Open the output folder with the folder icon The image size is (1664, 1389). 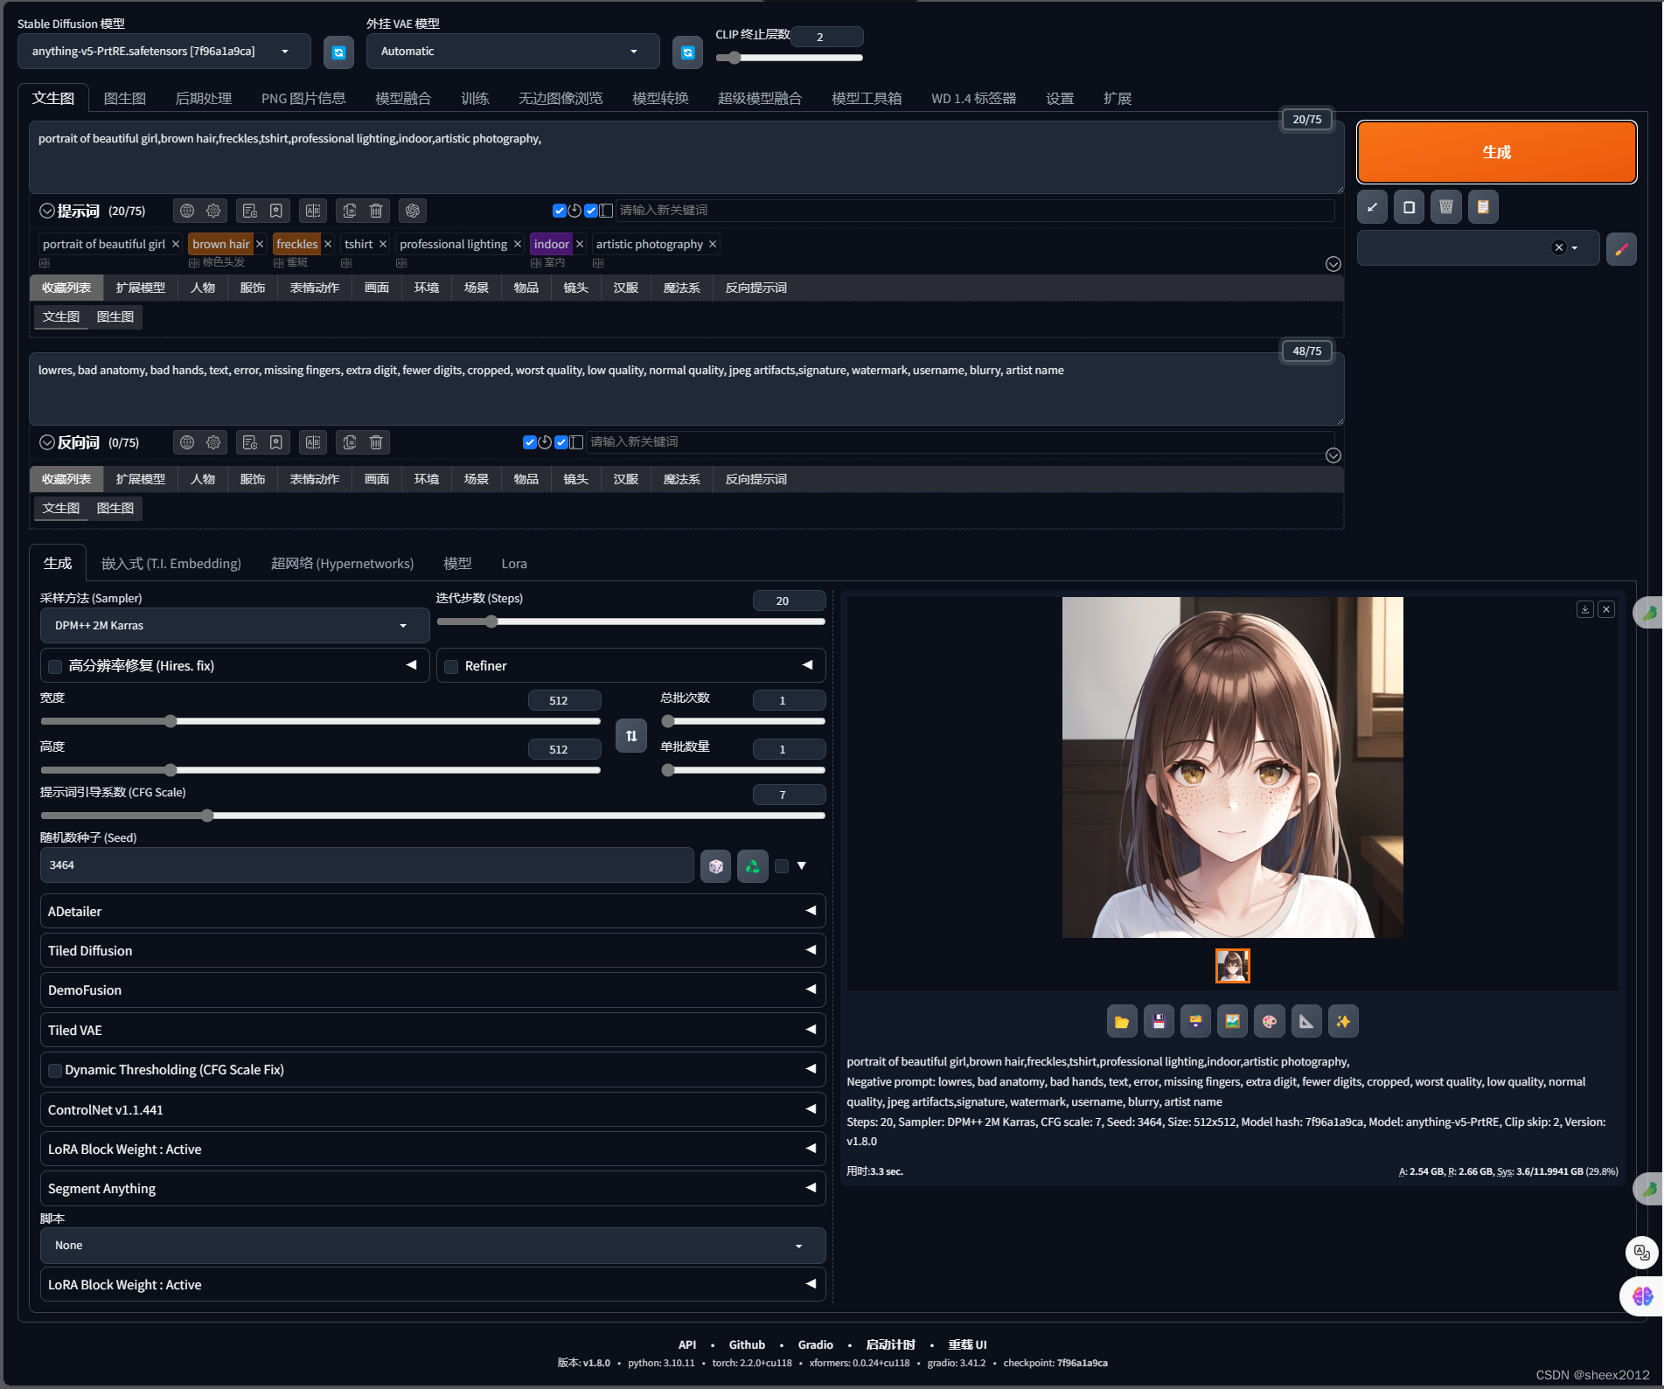pos(1122,1022)
